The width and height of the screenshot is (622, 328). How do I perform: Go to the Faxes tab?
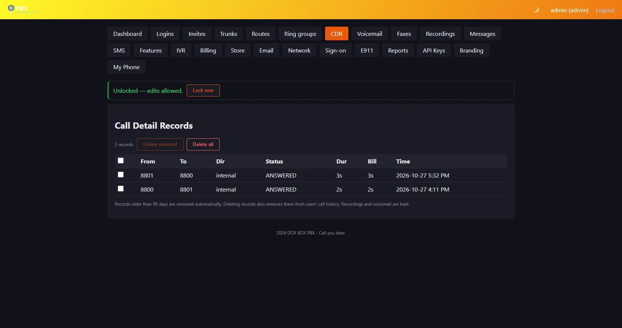(404, 34)
